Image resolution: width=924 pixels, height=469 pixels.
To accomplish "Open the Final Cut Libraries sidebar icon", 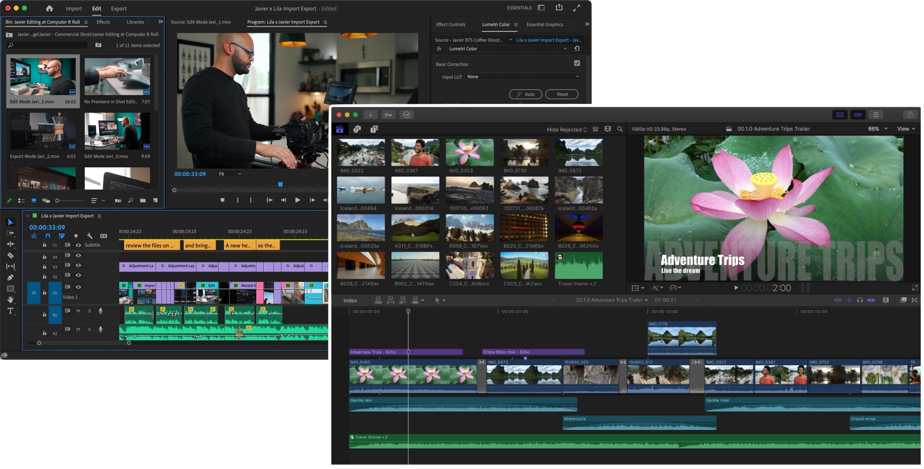I will [340, 129].
